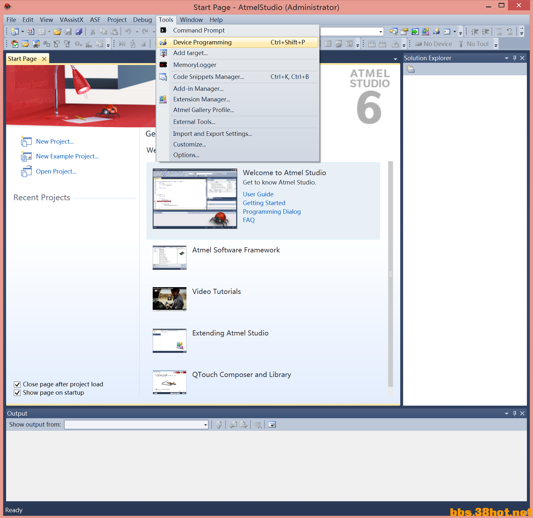
Task: Open the New Example Project... link
Action: [x=68, y=156]
